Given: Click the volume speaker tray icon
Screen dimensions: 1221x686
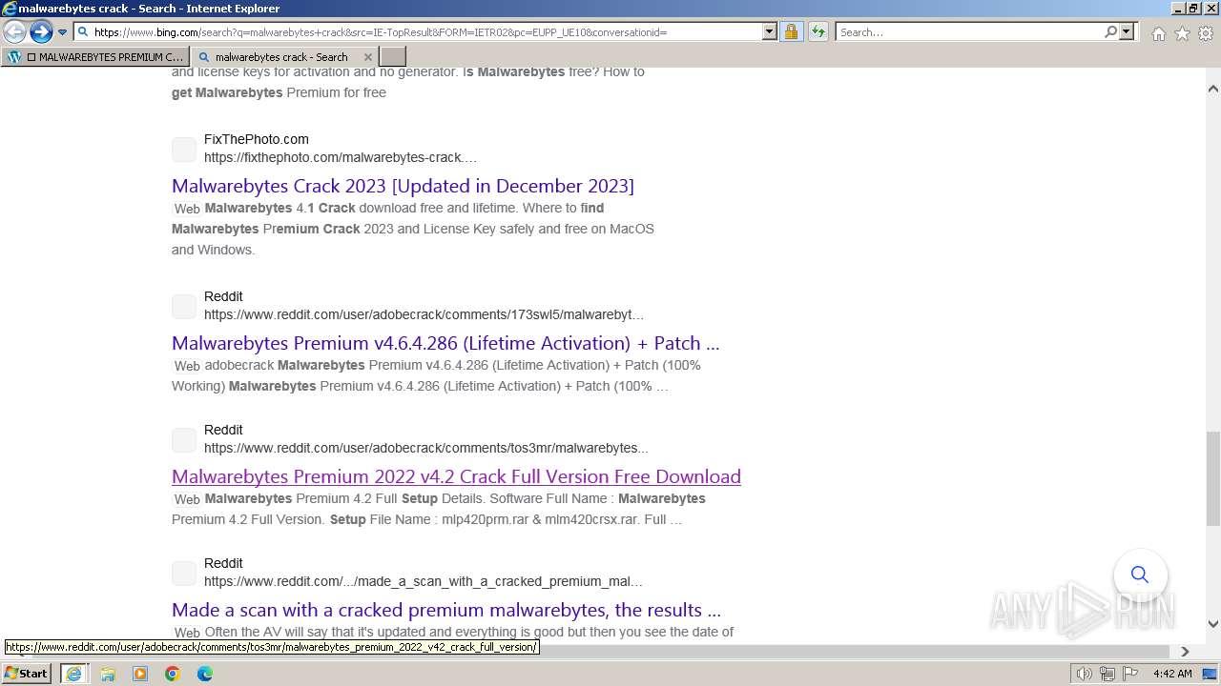Looking at the screenshot, I should coord(1085,674).
